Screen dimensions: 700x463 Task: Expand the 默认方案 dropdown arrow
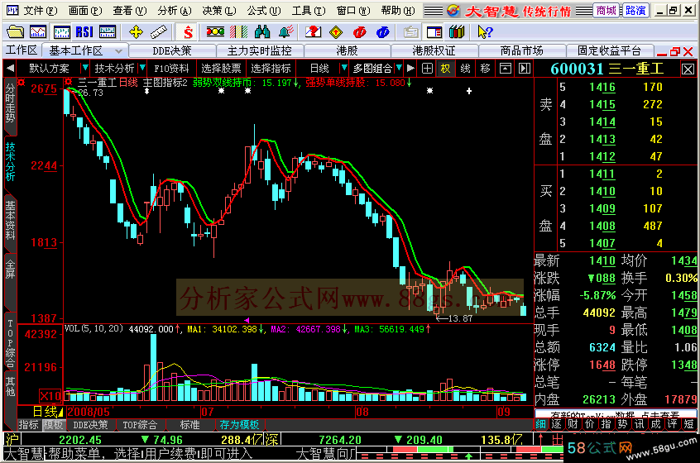85,68
